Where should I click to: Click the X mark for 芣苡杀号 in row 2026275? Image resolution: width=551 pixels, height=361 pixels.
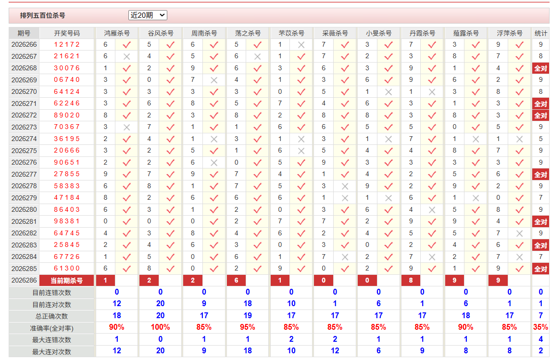[x=301, y=151]
